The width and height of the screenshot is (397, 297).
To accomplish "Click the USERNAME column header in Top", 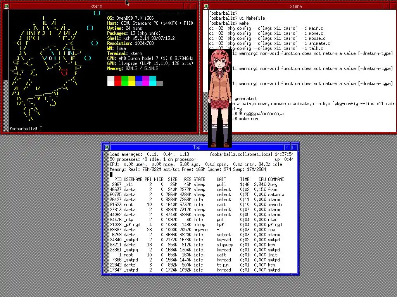I will tap(133, 179).
